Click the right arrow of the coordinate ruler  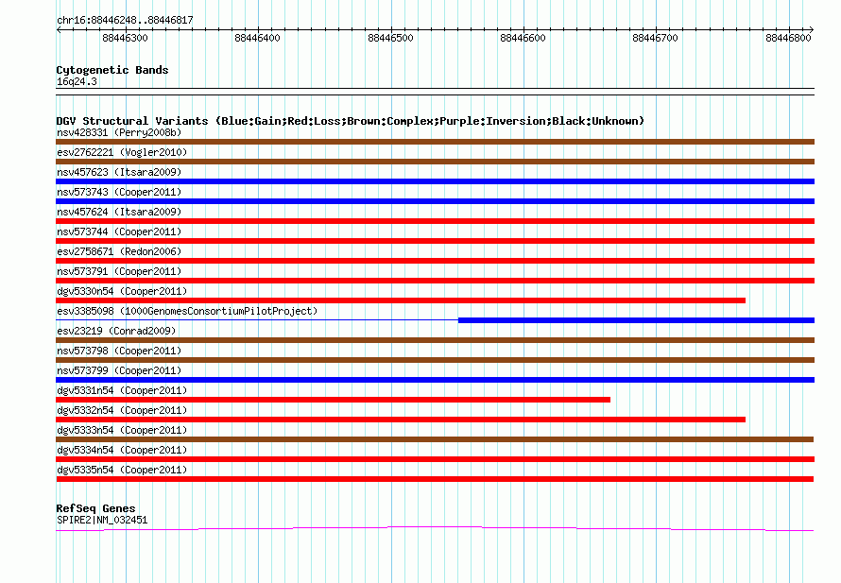pyautogui.click(x=811, y=30)
